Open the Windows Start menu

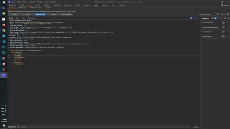4,3
